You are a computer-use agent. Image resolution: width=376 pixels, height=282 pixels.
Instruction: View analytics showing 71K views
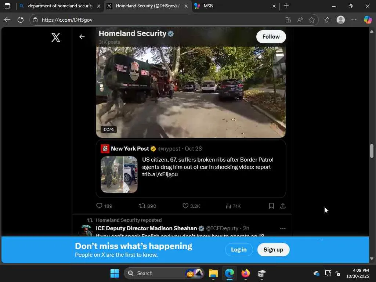click(233, 206)
